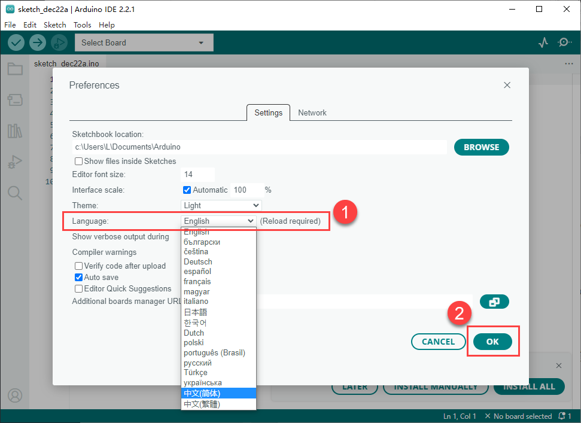Enable Show files inside Sketches checkbox
This screenshot has width=581, height=423.
(x=78, y=162)
